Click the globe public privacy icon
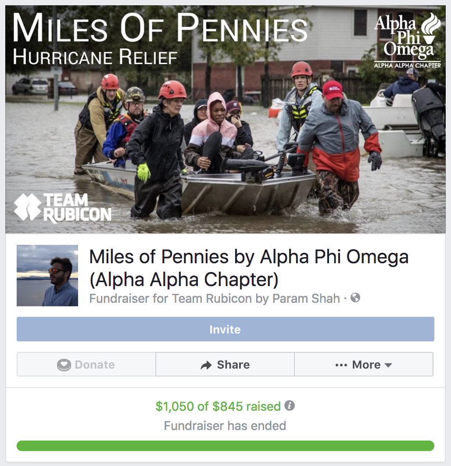The width and height of the screenshot is (451, 466). pyautogui.click(x=355, y=298)
